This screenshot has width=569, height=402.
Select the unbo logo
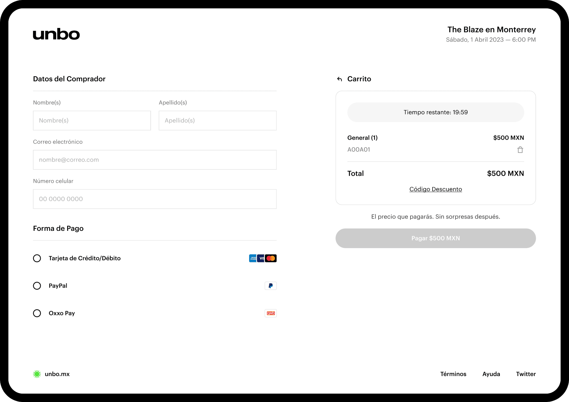pos(56,34)
